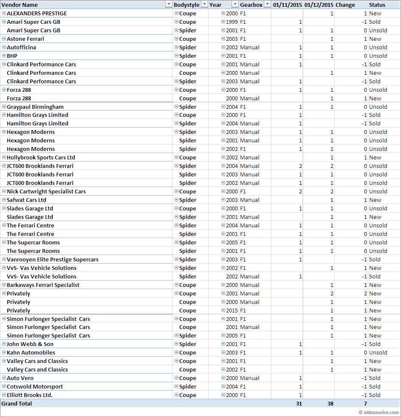Collapse year 1999 in Amari Super Cars row

tap(223, 22)
